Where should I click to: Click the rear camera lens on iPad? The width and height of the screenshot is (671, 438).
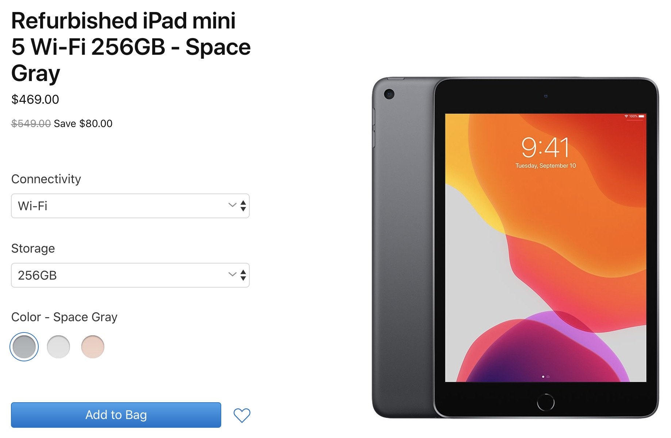click(x=389, y=94)
